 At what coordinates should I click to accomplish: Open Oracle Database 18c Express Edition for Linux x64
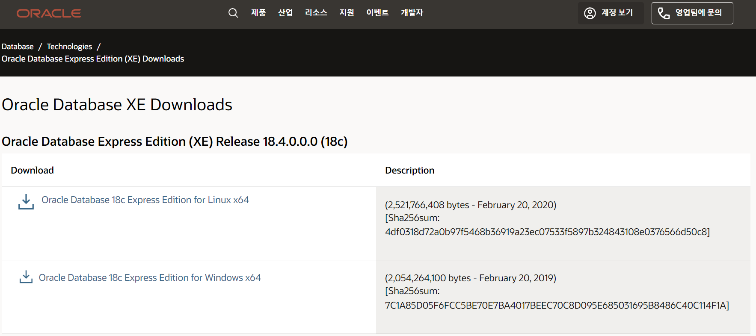(x=145, y=200)
